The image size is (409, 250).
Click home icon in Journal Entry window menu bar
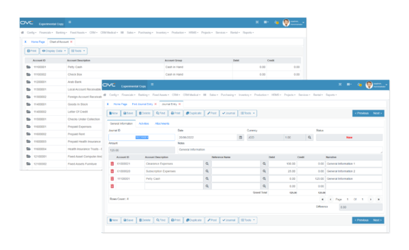pos(105,95)
